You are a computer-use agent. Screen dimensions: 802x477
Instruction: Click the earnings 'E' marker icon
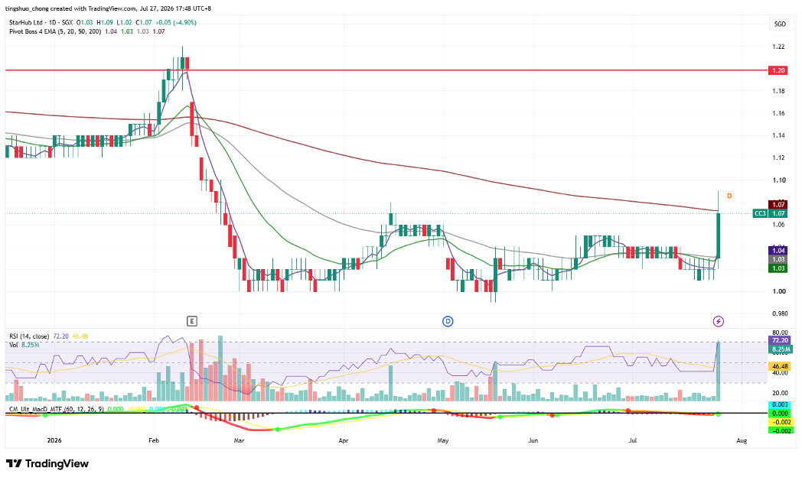click(192, 321)
